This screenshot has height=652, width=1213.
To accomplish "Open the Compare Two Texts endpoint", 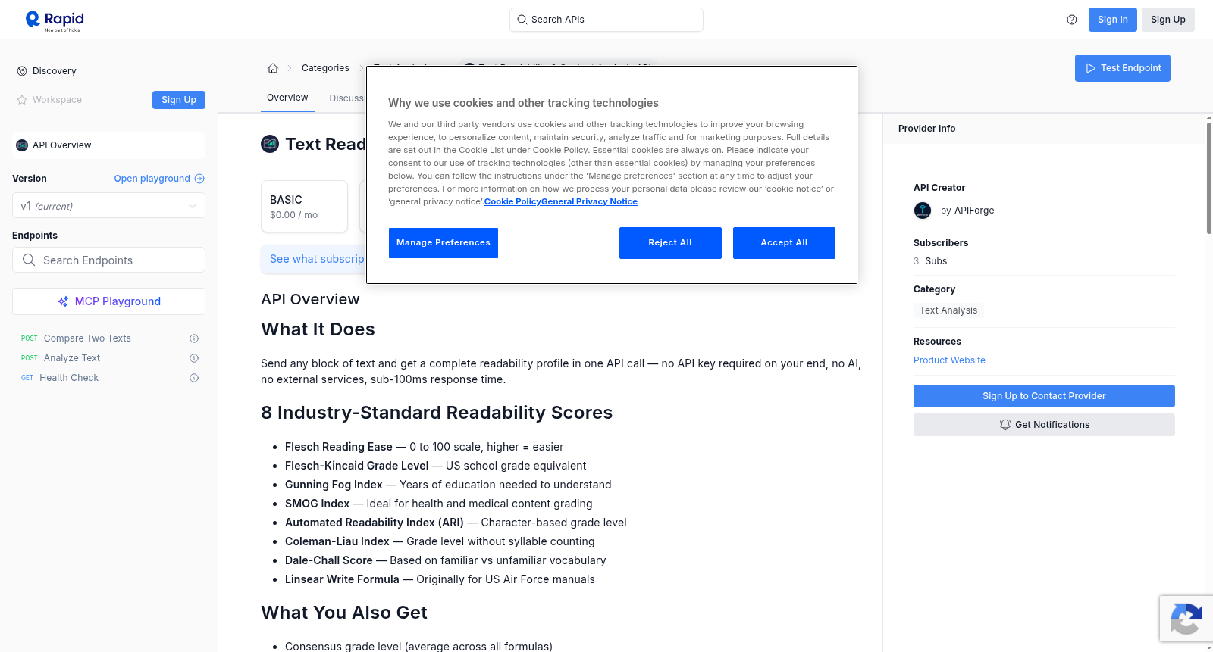I will click(87, 338).
